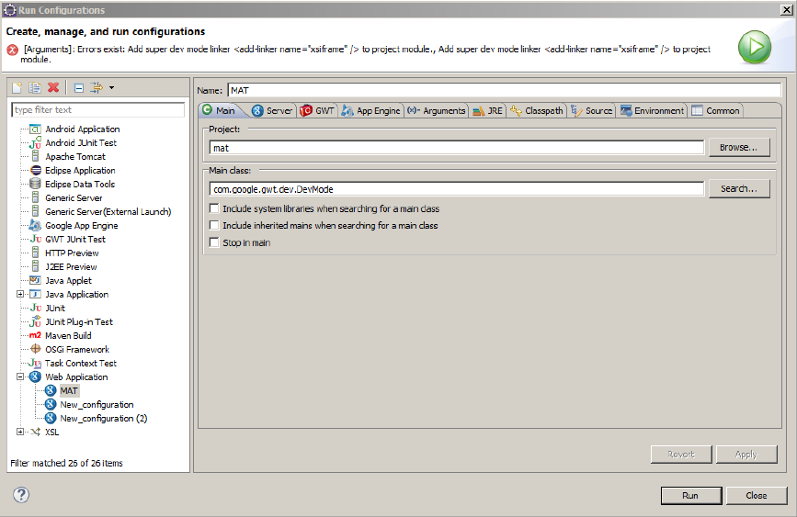This screenshot has width=797, height=517.
Task: Select the XSL configuration icon
Action: [x=35, y=432]
